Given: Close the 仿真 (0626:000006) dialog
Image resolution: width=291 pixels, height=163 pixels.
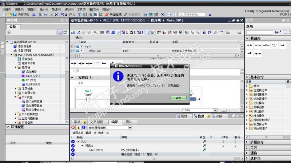Looking at the screenshot, I should click(x=187, y=66).
